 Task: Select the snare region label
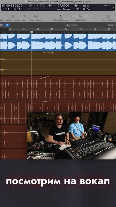45,102
